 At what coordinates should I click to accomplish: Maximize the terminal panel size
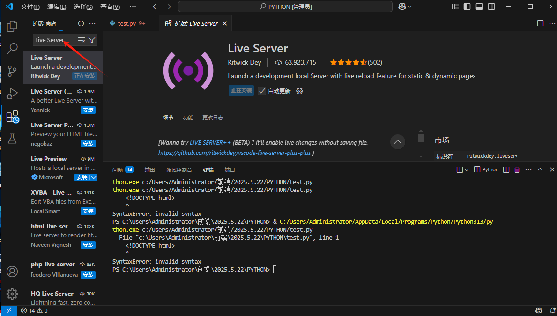pos(540,170)
